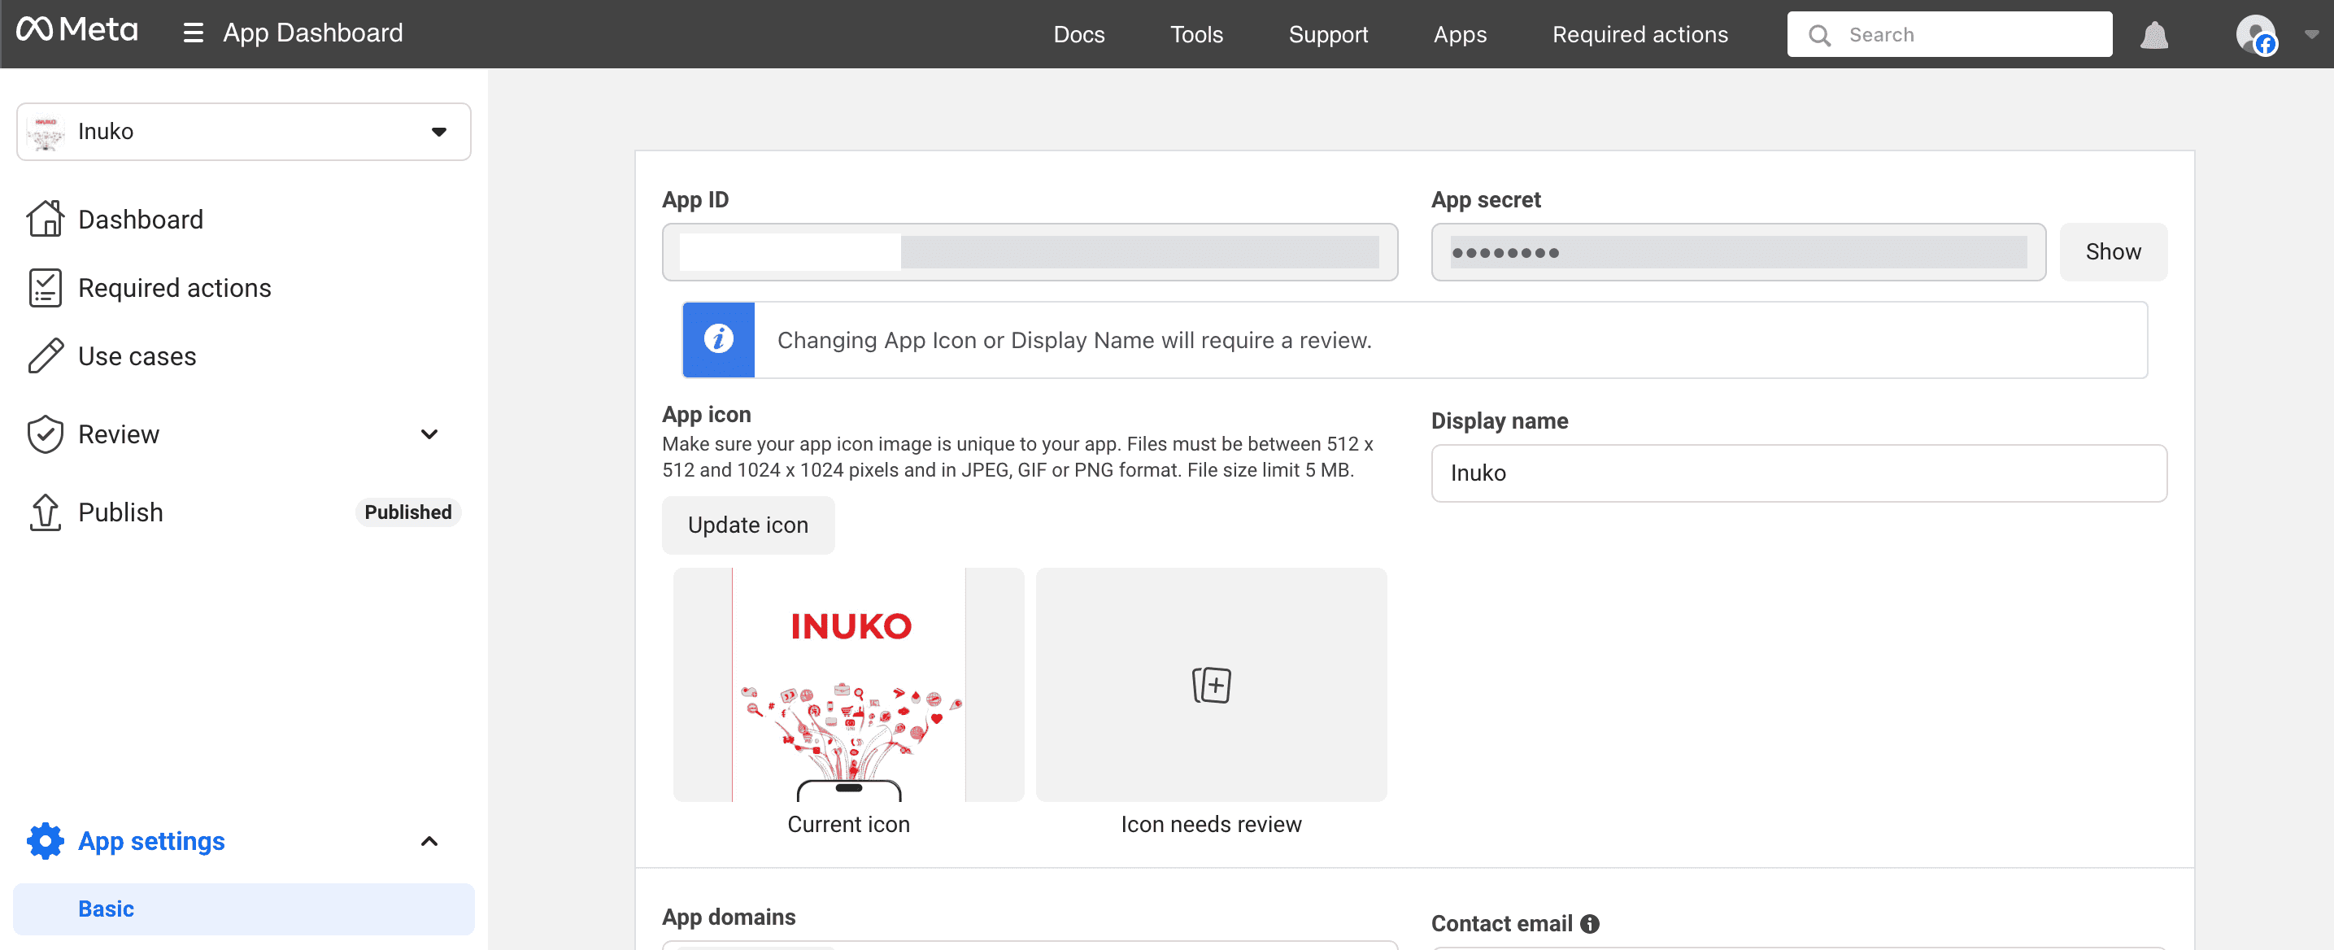Collapse the App settings section chevron
This screenshot has height=950, width=2334.
(x=429, y=840)
